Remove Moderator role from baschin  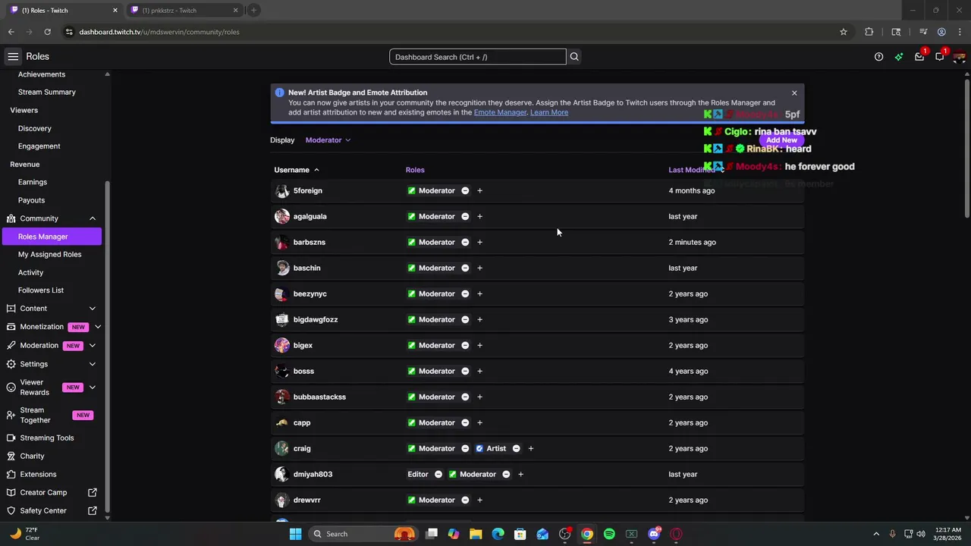tap(465, 268)
